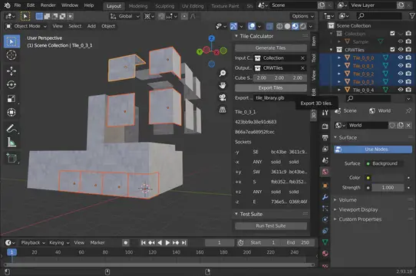Toggle CRWTiles collection exclude checkbox
Screen dimensions: 416x276
393,49
